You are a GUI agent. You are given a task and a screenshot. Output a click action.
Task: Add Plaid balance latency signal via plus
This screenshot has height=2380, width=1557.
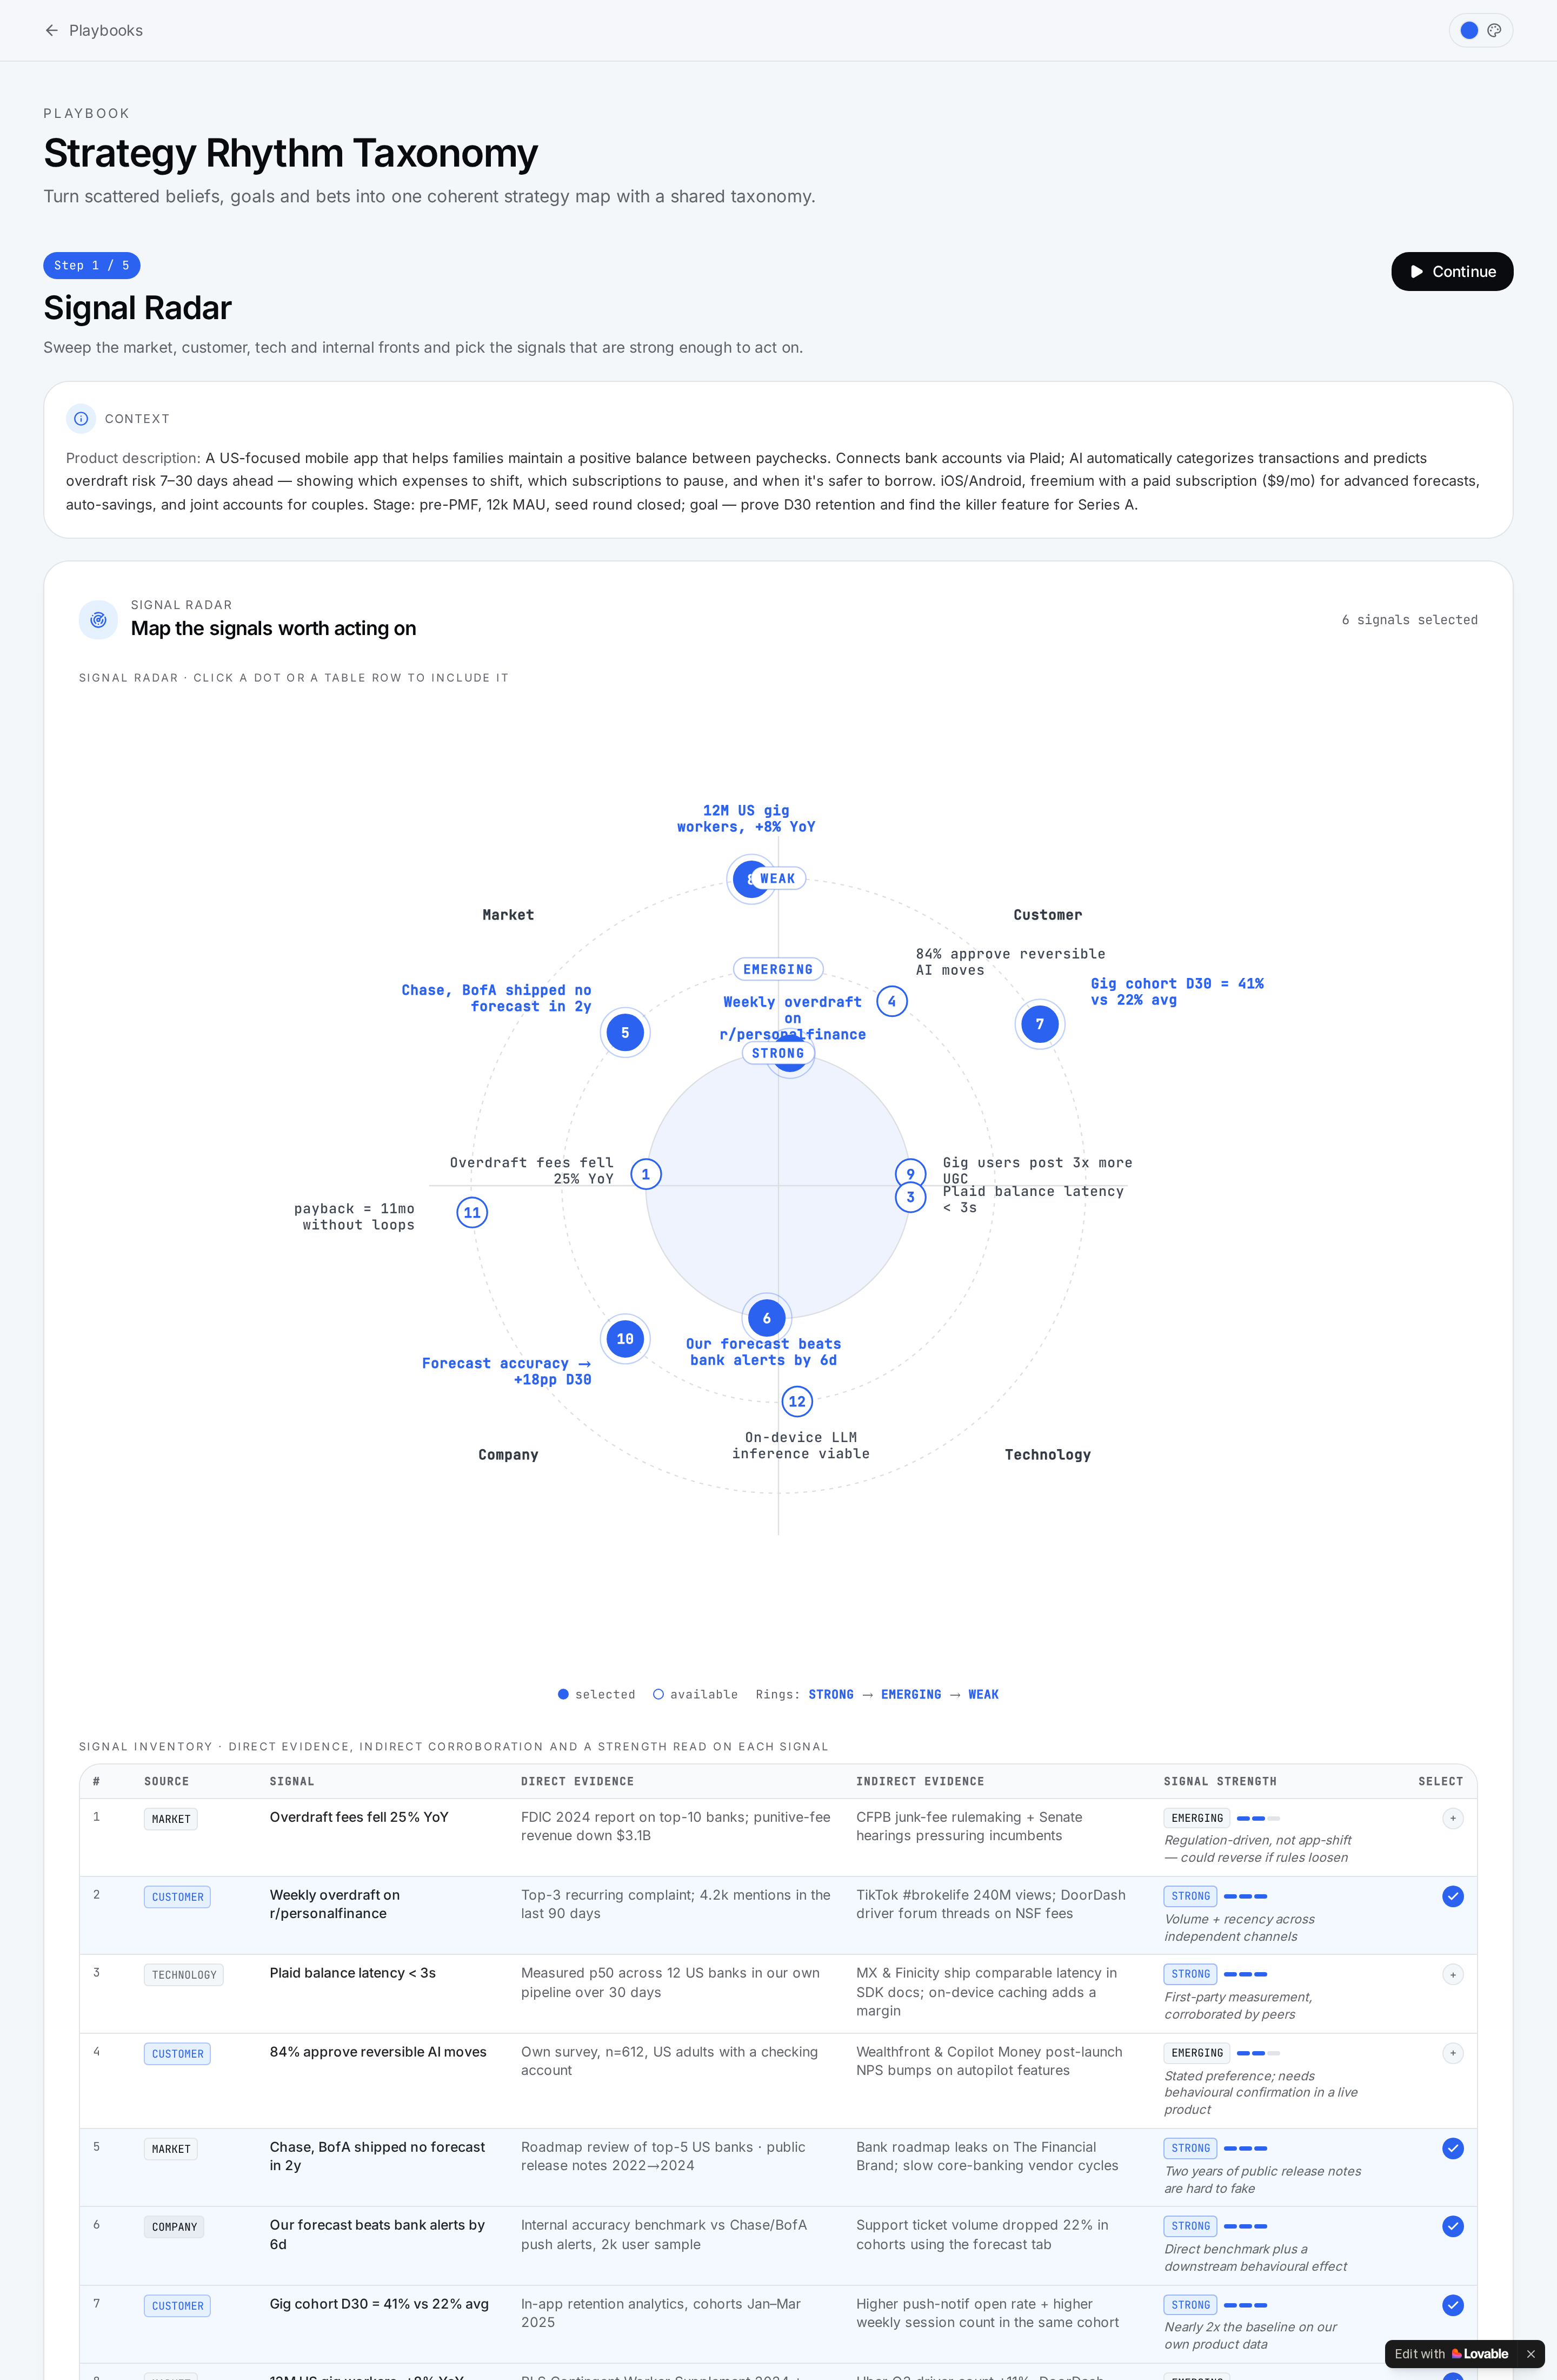1452,1975
